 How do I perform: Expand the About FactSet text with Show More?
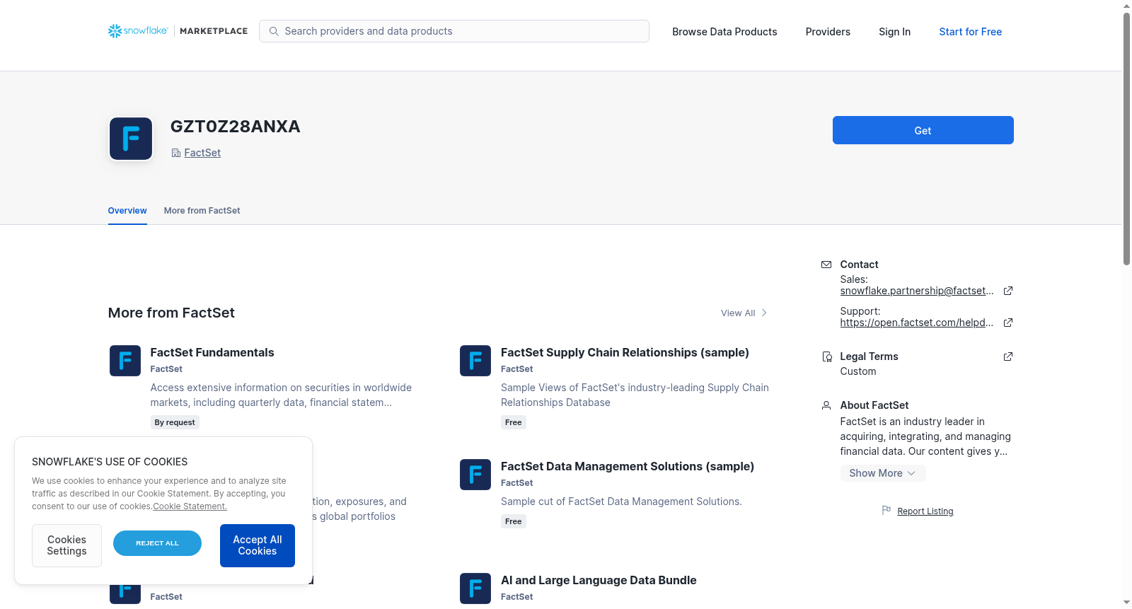pyautogui.click(x=883, y=473)
